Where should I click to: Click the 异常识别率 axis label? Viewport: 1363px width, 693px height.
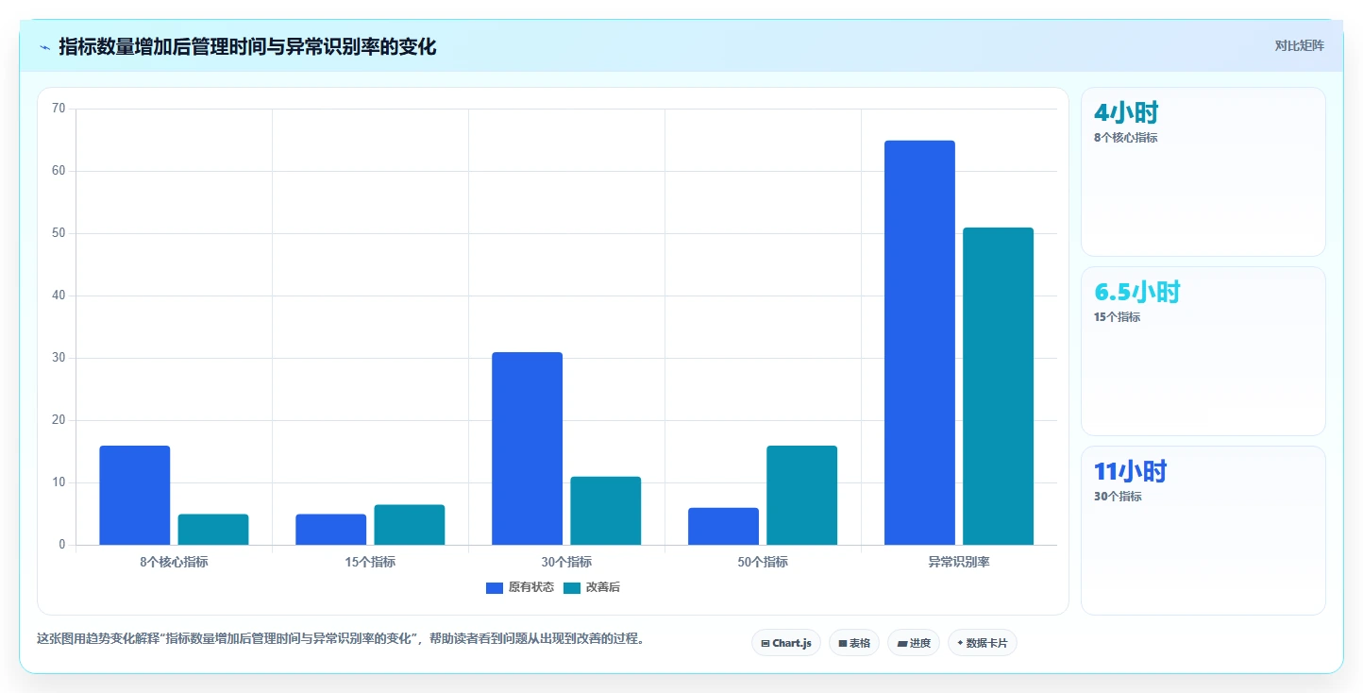pos(959,562)
